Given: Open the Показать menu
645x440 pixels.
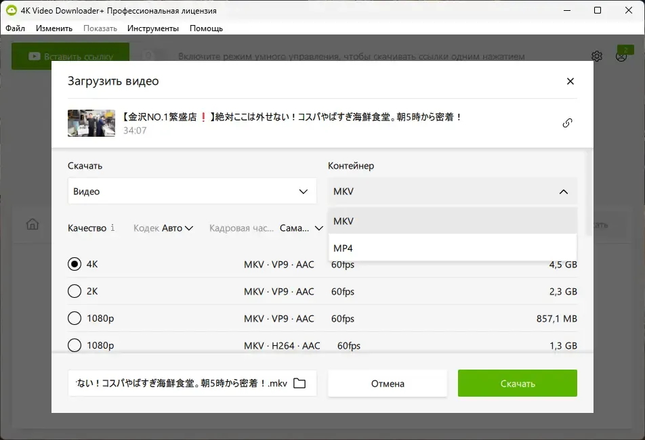Looking at the screenshot, I should 100,28.
